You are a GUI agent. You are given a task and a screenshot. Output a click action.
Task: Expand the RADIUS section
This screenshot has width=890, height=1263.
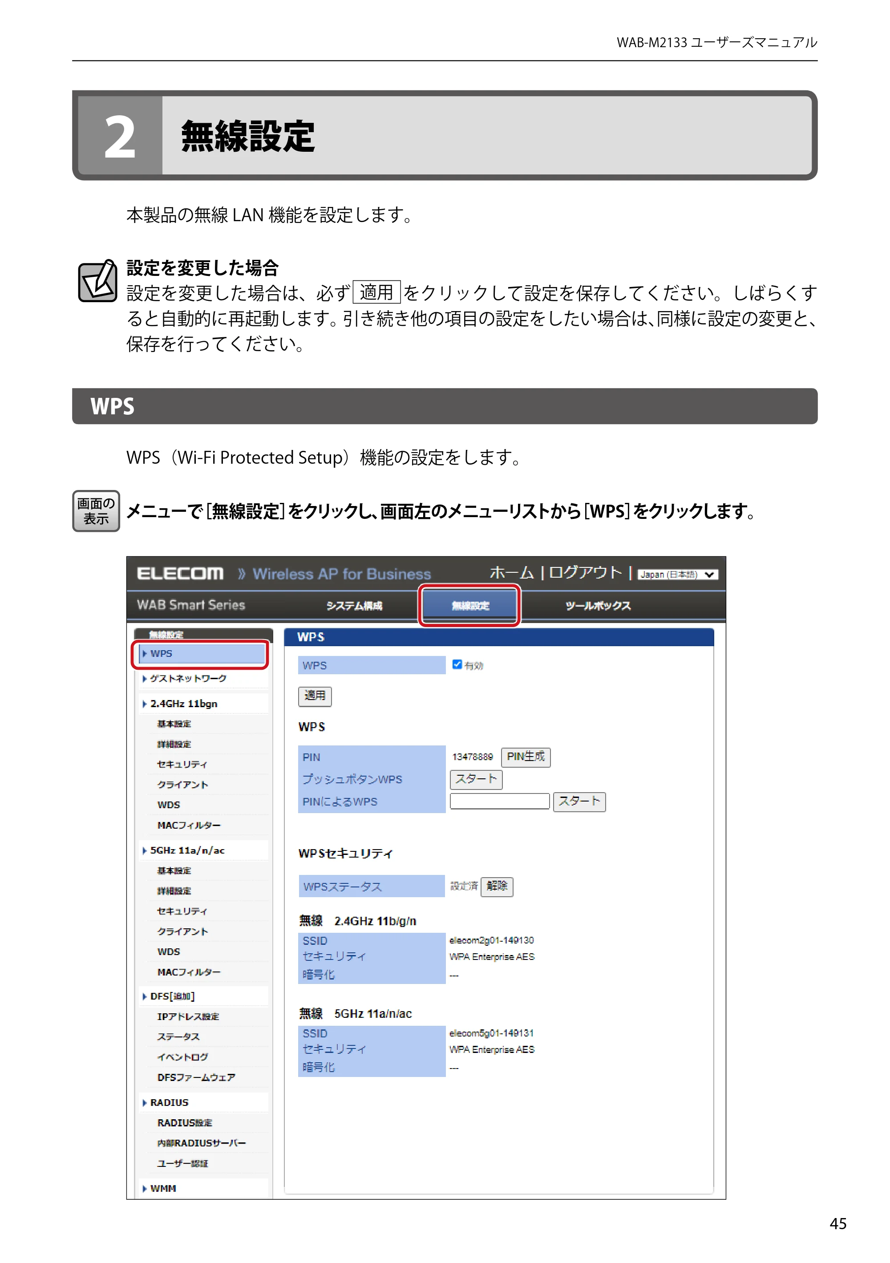tap(169, 1102)
